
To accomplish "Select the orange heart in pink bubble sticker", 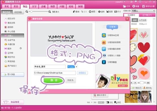I will coord(144,74).
